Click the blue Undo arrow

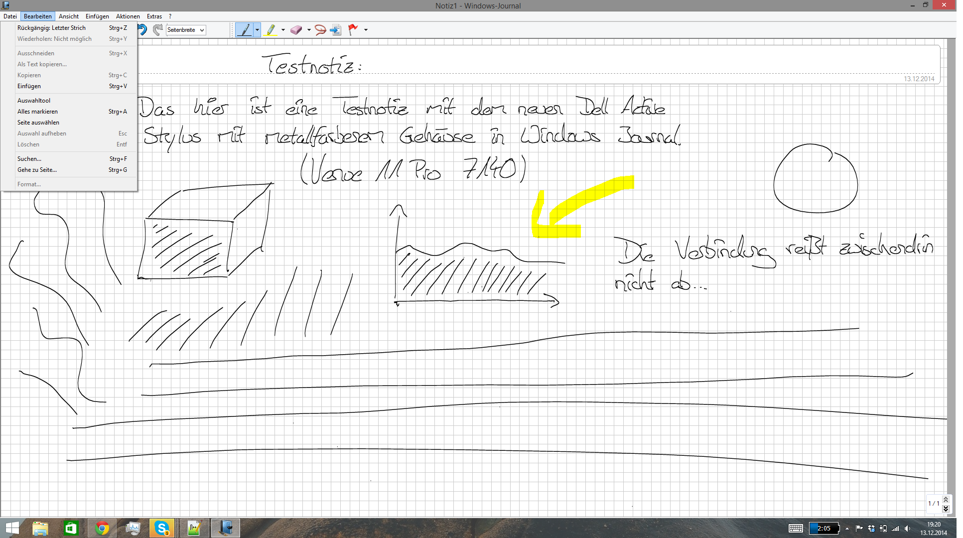click(x=143, y=30)
